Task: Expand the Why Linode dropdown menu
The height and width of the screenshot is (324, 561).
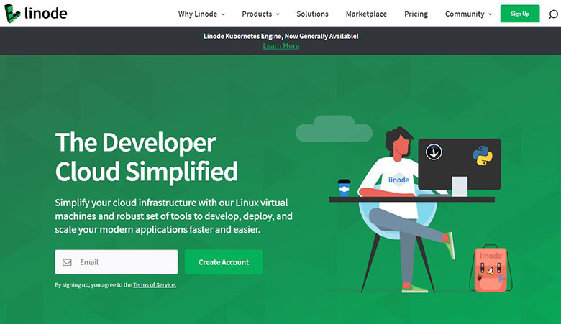Action: (x=201, y=14)
